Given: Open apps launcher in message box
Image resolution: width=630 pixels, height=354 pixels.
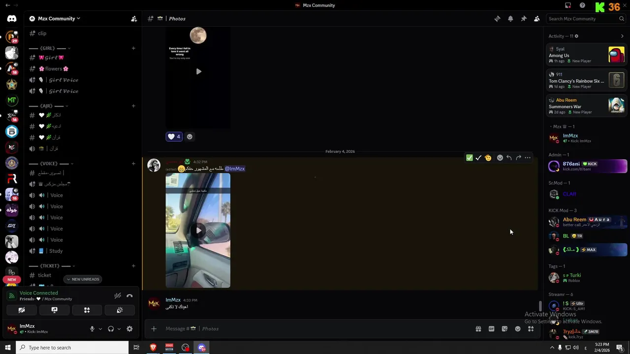Looking at the screenshot, I should 531,329.
